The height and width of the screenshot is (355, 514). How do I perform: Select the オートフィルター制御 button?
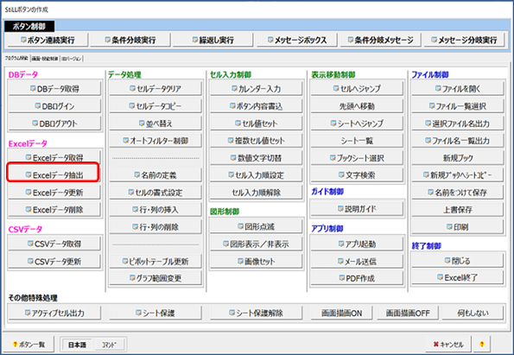[x=155, y=141]
